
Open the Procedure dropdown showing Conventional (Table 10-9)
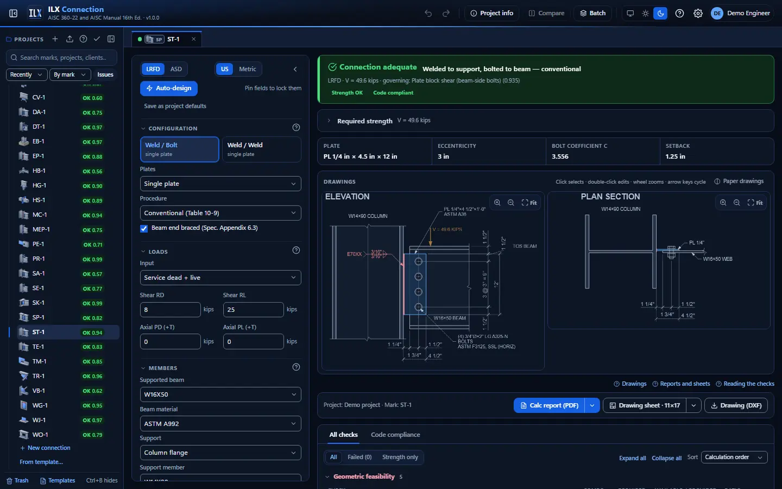220,213
